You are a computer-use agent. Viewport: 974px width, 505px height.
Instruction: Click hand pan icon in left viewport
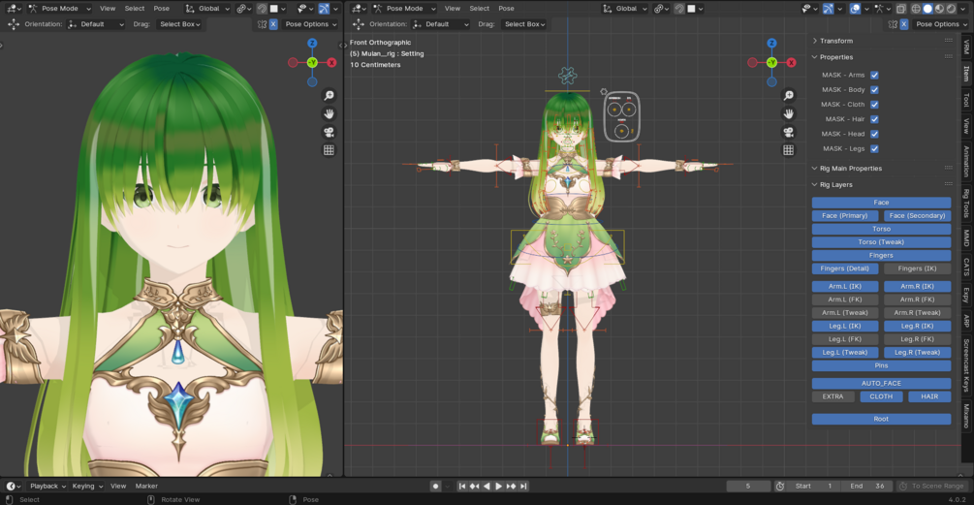pos(329,113)
